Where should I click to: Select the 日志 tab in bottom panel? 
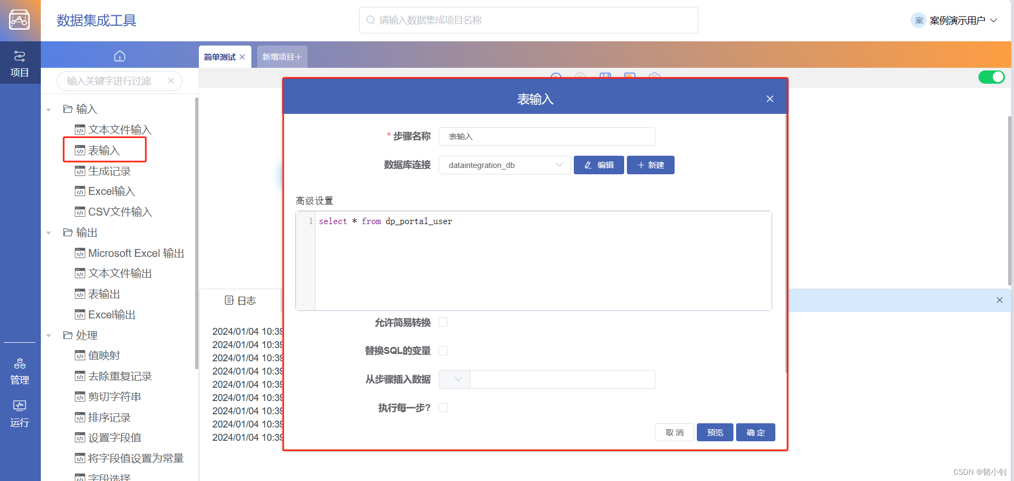pyautogui.click(x=240, y=300)
